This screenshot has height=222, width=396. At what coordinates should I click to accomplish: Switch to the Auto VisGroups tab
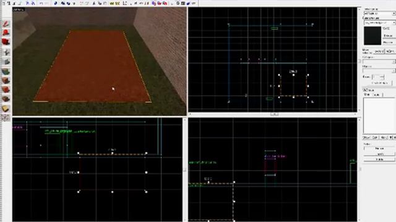point(377,94)
